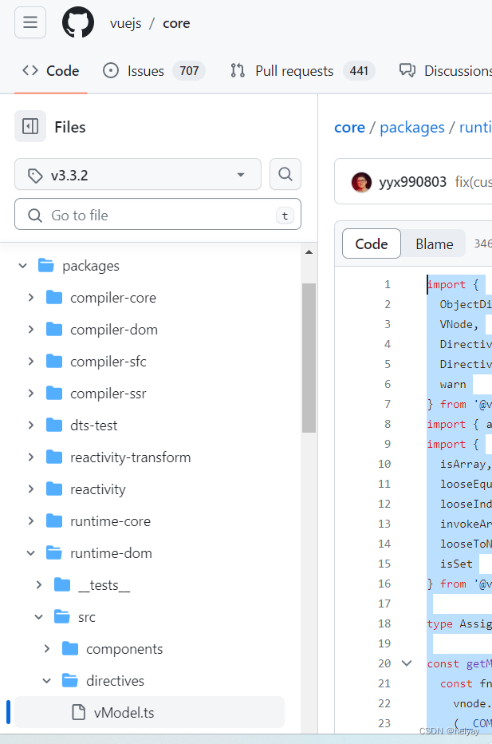
Task: Open the Issues tab
Action: point(154,71)
